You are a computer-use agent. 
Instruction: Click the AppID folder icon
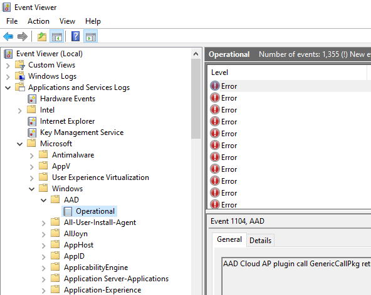point(55,256)
